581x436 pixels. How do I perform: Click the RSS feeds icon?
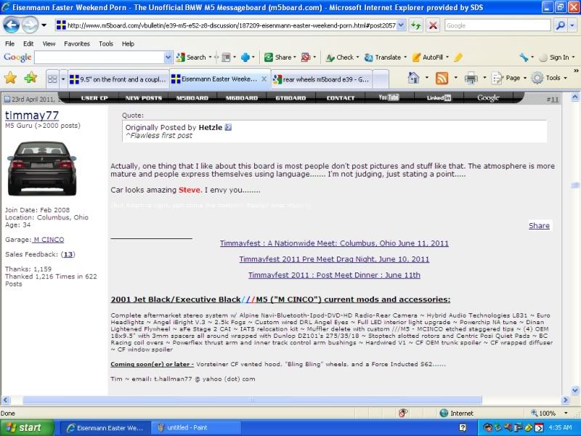(x=442, y=78)
